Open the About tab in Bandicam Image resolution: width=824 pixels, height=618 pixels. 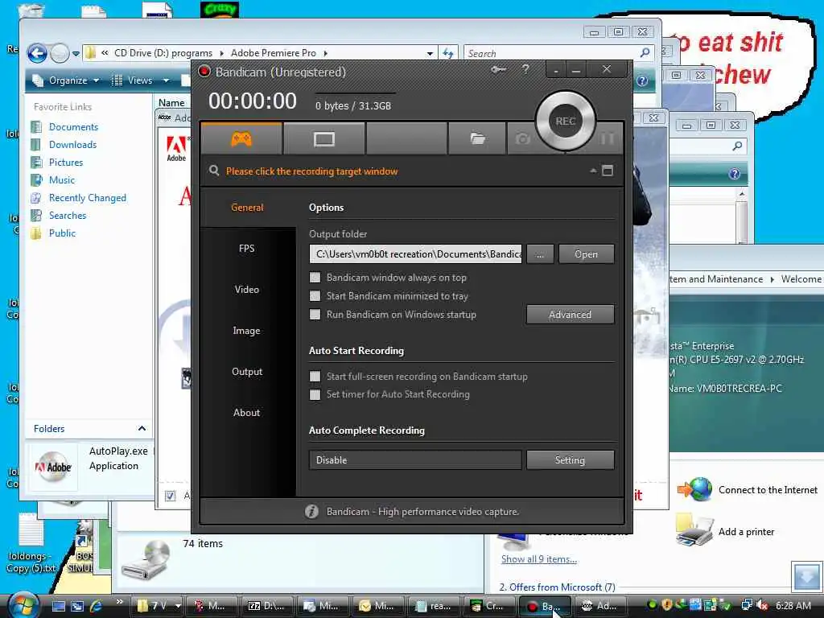pos(247,413)
